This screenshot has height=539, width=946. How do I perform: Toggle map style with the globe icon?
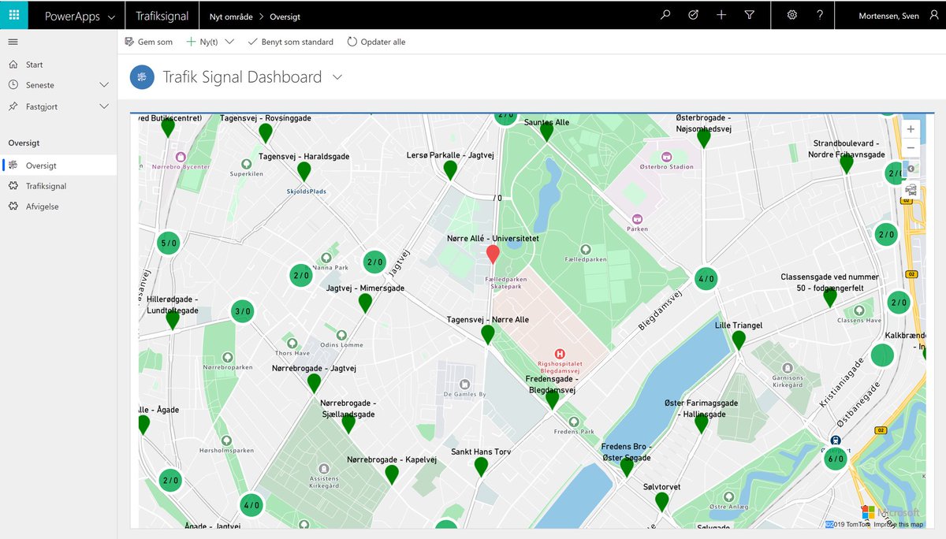pos(911,167)
